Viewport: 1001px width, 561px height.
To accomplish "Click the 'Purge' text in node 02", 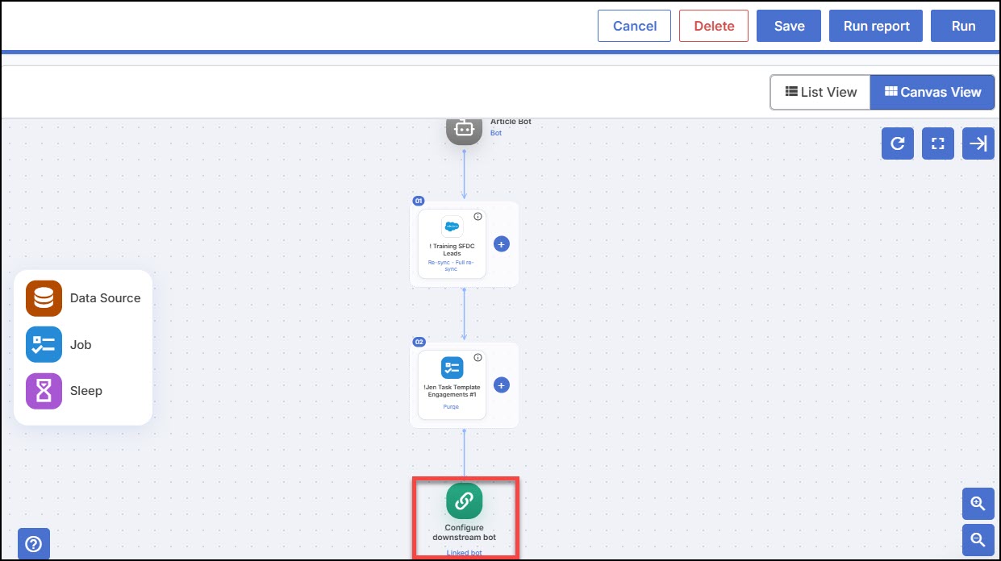I will 452,407.
